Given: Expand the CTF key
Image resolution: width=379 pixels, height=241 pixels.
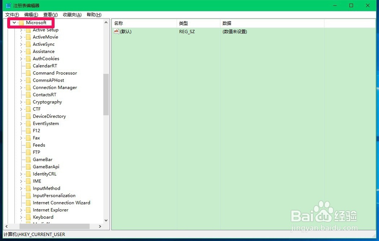Looking at the screenshot, I should (x=21, y=110).
